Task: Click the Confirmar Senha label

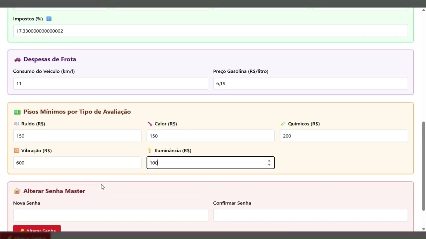Action: point(232,203)
